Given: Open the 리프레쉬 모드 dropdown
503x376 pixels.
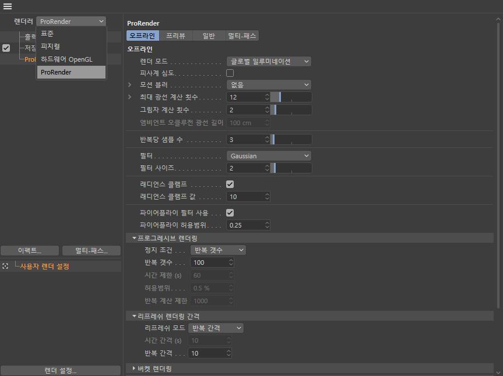Looking at the screenshot, I should click(x=216, y=328).
